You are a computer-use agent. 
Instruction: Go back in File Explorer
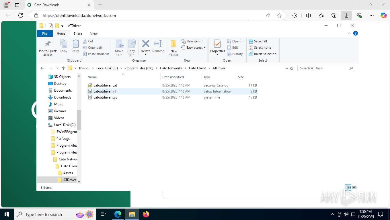[42, 68]
